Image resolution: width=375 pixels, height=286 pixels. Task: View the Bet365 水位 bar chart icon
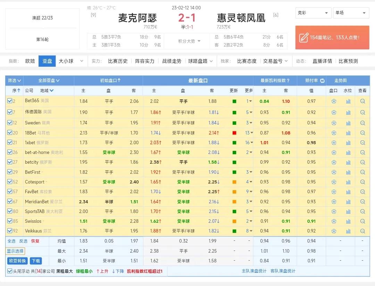pyautogui.click(x=348, y=100)
